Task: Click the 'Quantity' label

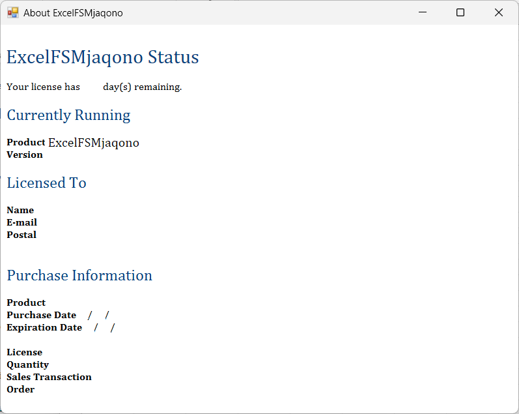Action: (28, 365)
